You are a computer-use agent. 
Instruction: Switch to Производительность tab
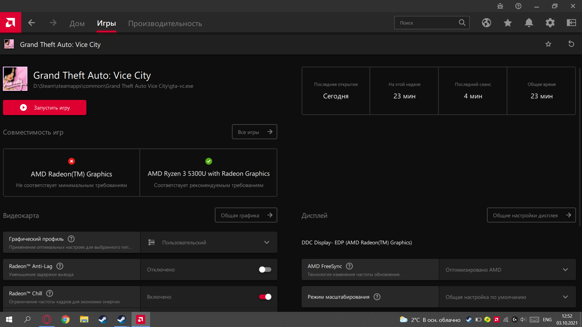(x=165, y=23)
